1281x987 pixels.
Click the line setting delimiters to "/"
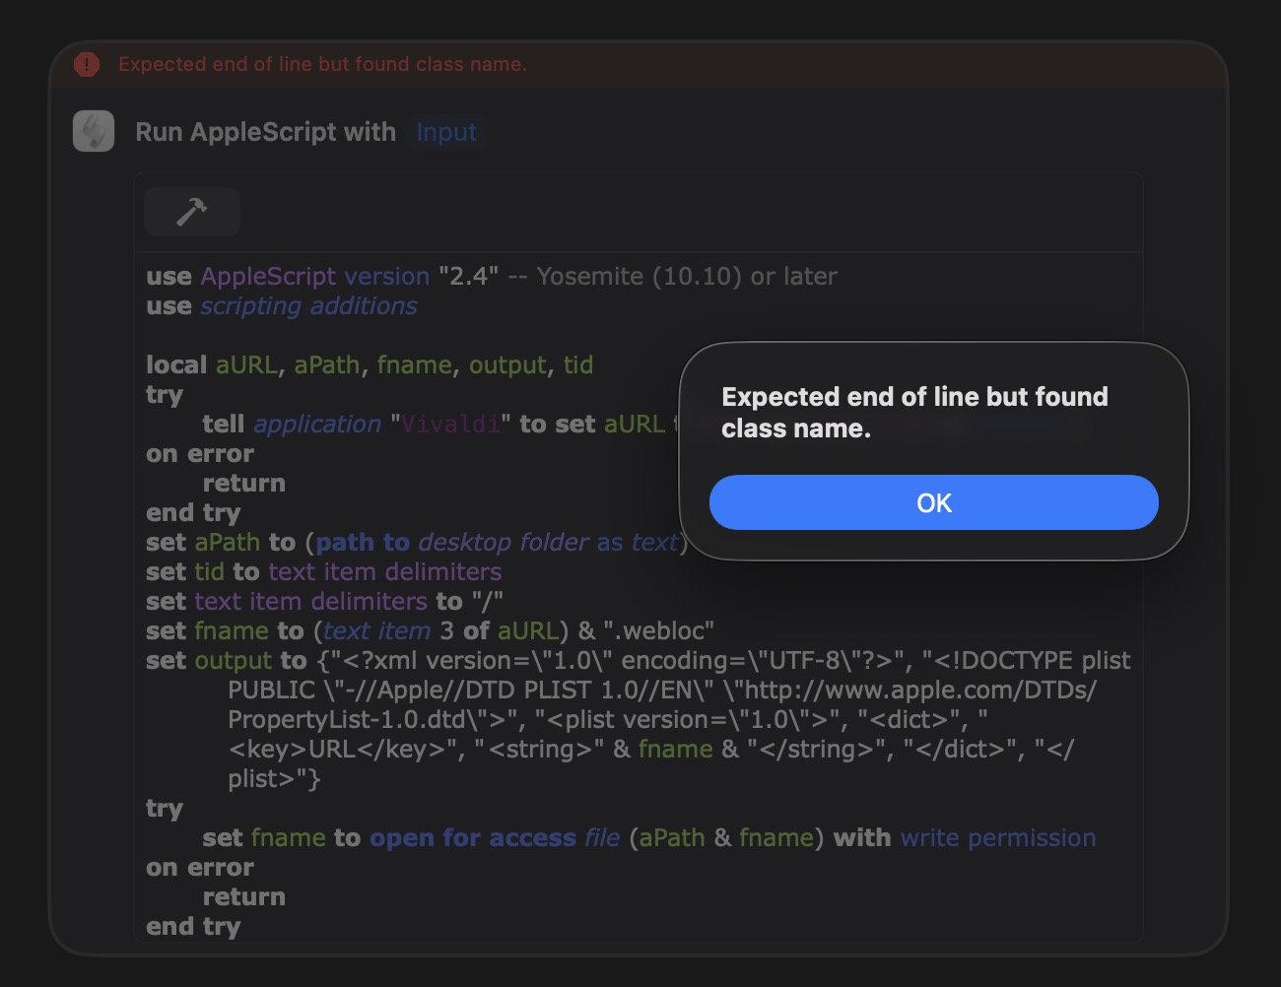point(324,602)
